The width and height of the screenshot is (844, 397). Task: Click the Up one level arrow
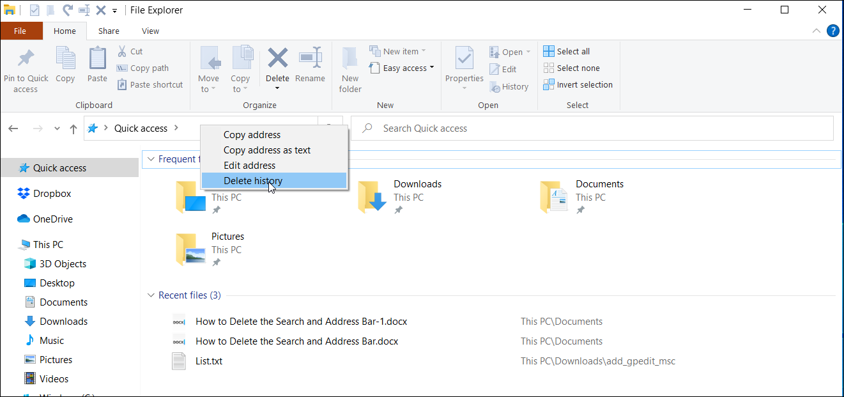click(x=73, y=128)
